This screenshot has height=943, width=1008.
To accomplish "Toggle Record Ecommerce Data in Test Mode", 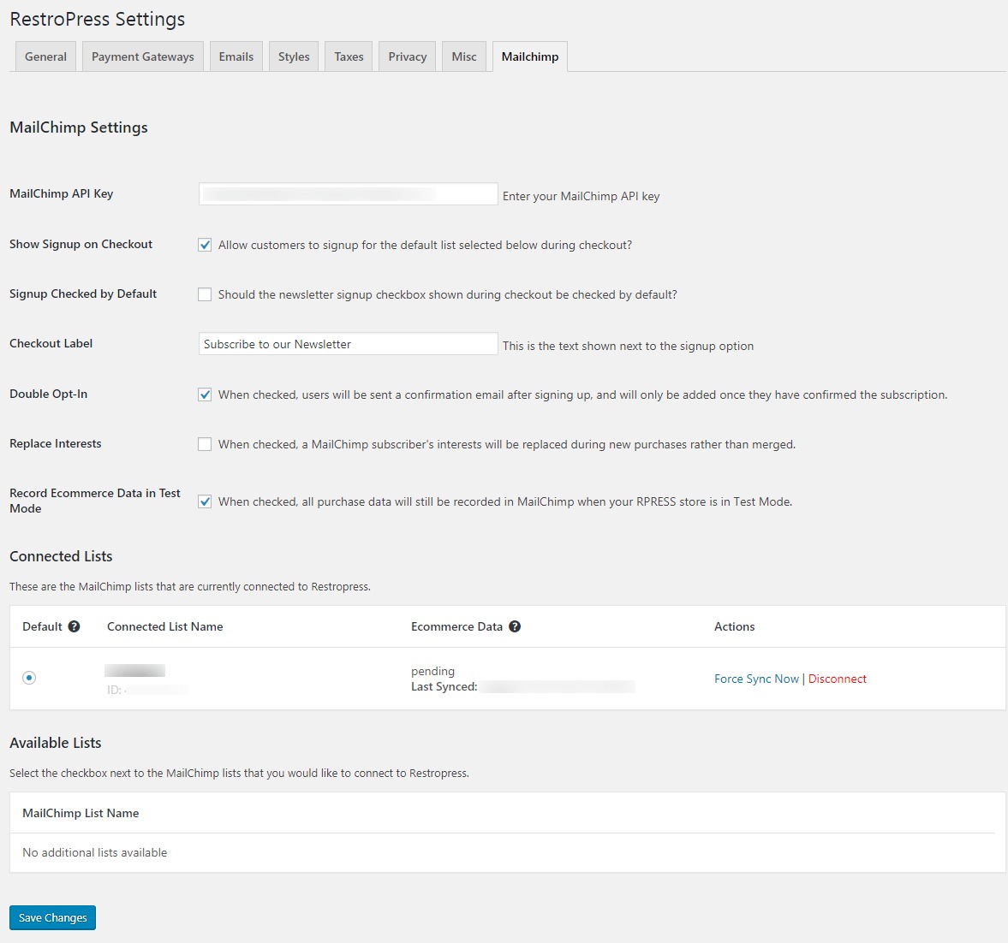I will [x=205, y=501].
